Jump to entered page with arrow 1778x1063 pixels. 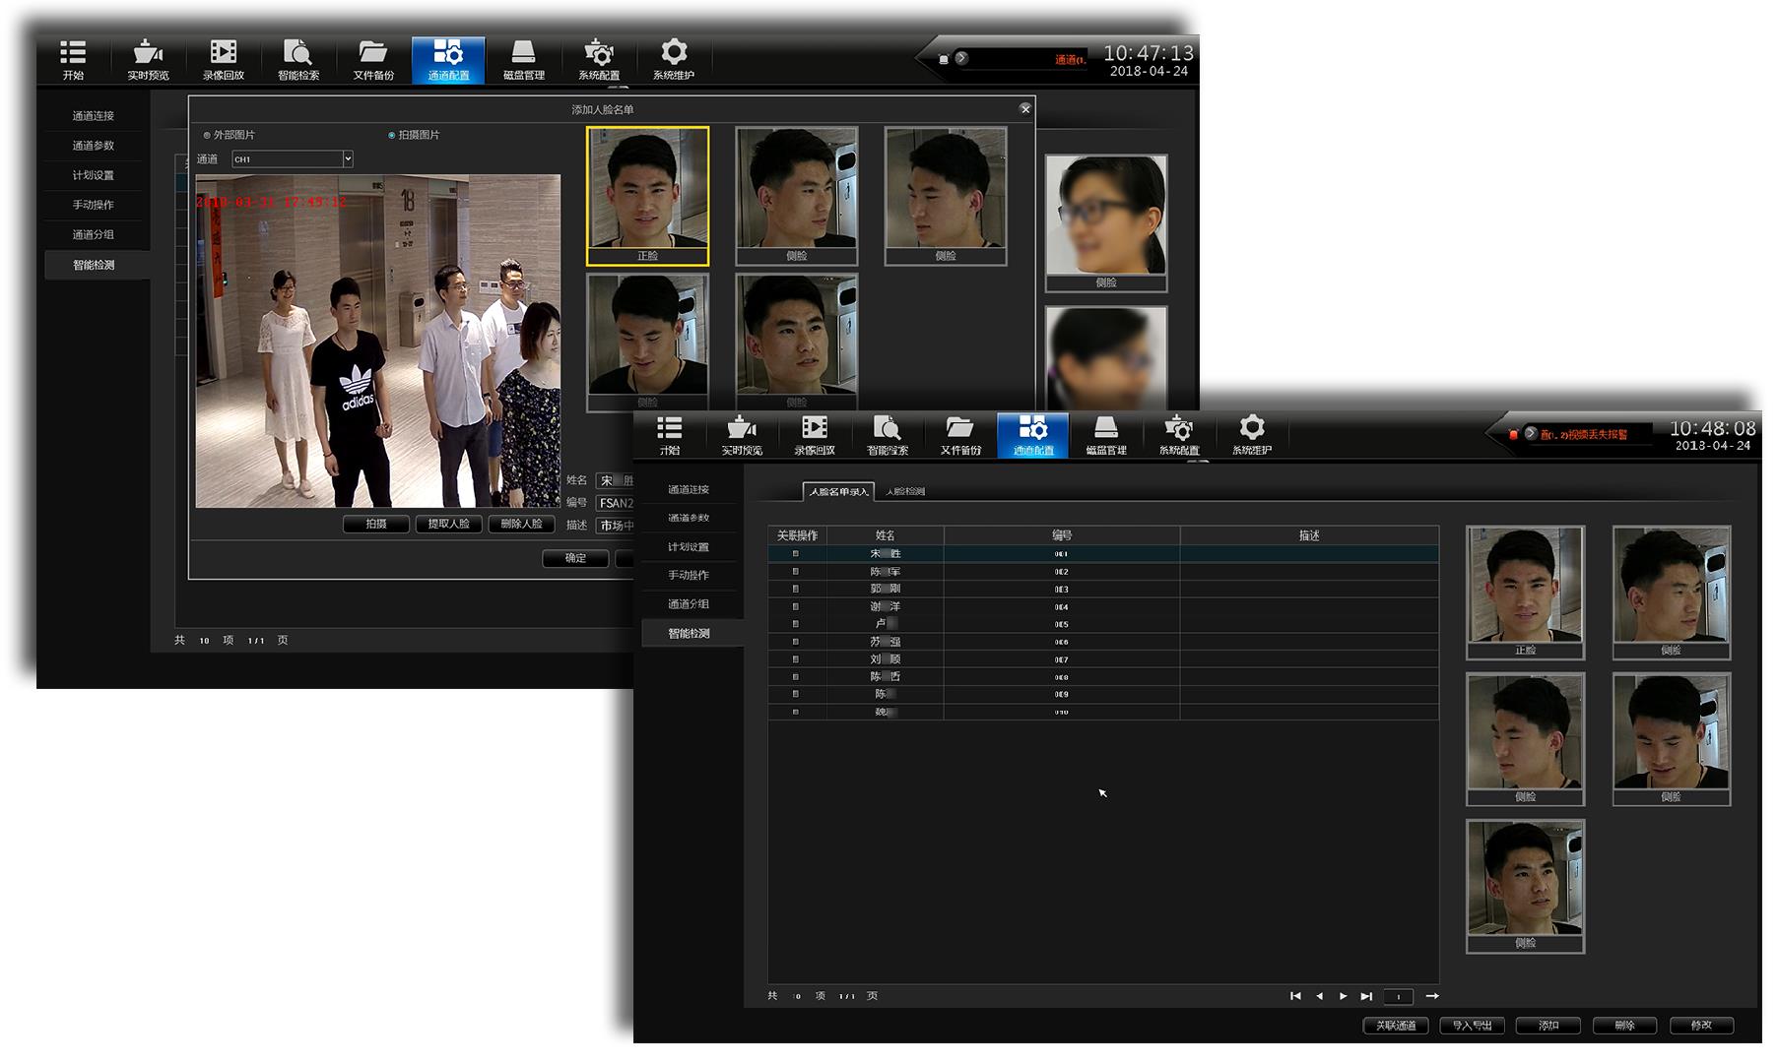[1432, 996]
